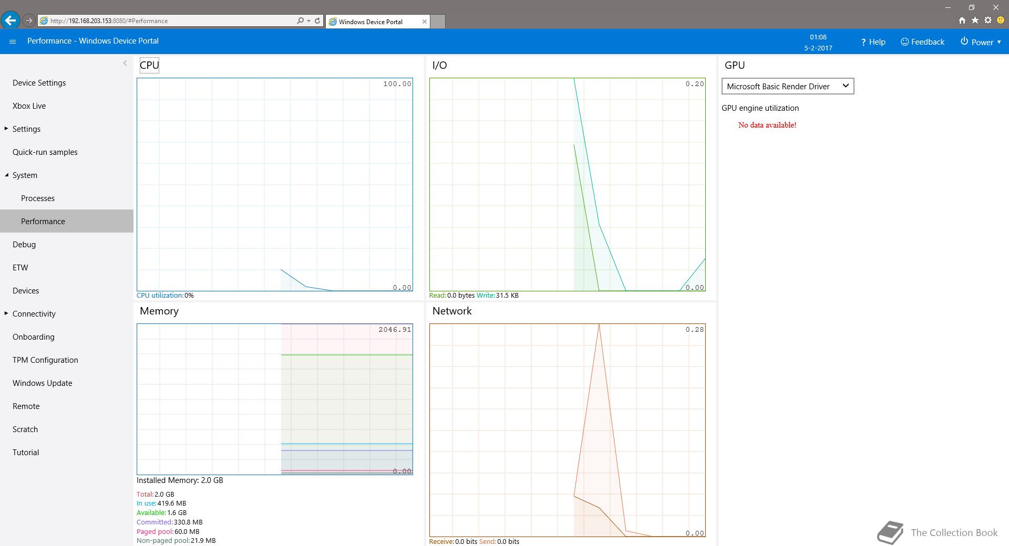The height and width of the screenshot is (546, 1009).
Task: Collapse the System tree node
Action: 6,175
